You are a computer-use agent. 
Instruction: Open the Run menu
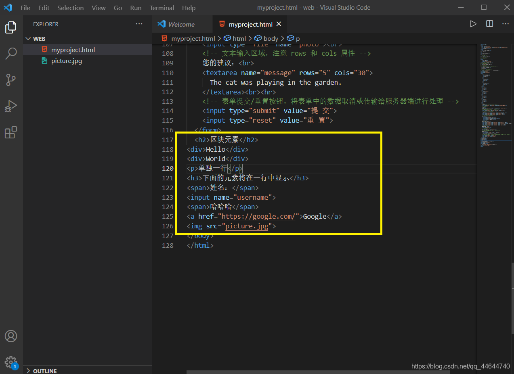(x=136, y=8)
